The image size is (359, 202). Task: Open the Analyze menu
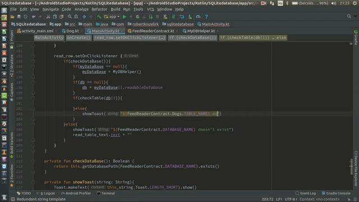click(x=81, y=9)
